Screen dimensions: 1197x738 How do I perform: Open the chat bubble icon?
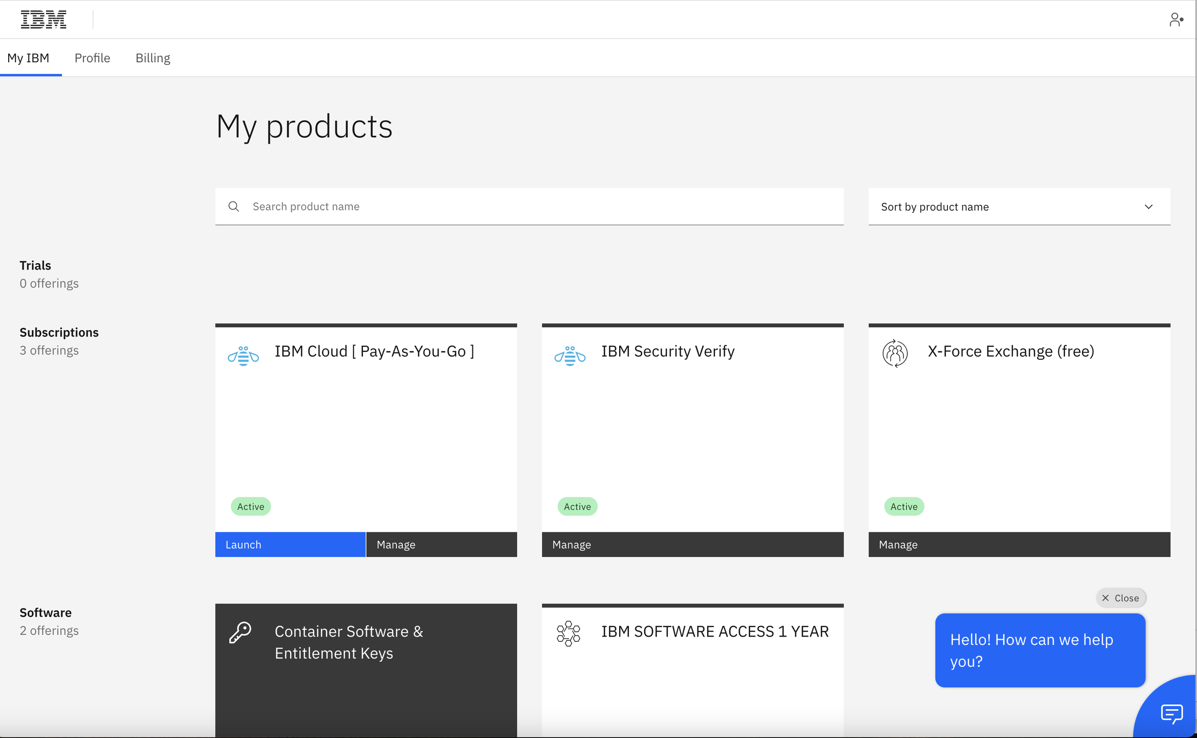(1171, 714)
